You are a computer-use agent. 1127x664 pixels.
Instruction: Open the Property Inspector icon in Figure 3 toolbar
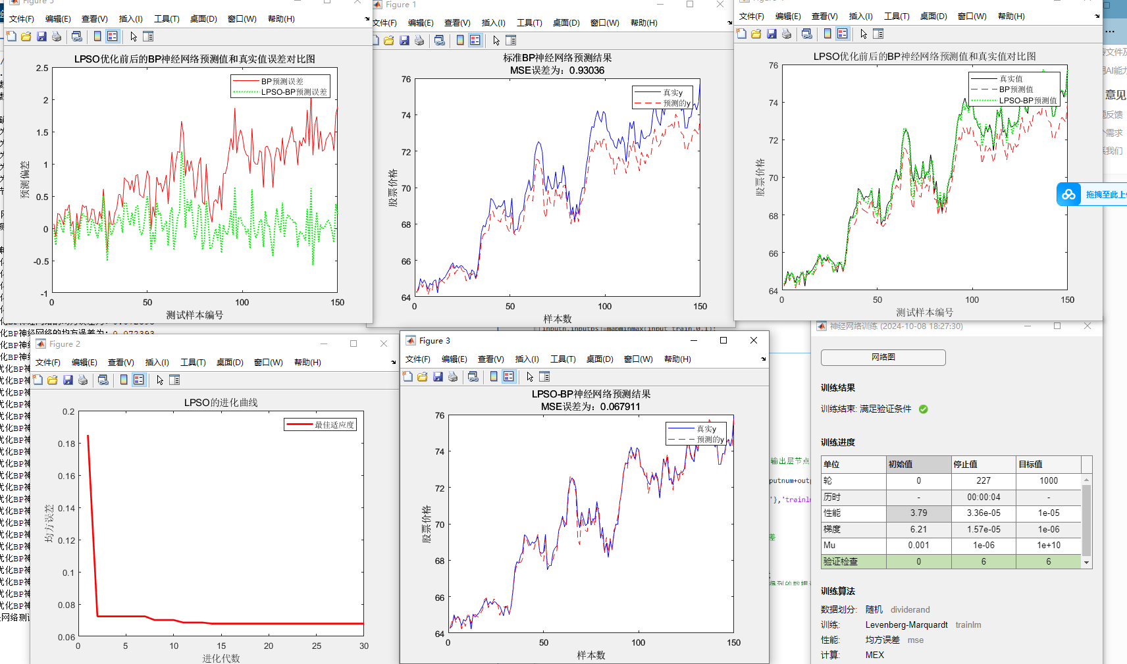pos(544,376)
